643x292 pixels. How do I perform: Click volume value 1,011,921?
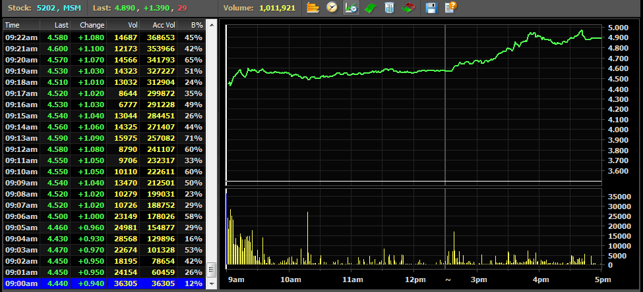coord(277,8)
